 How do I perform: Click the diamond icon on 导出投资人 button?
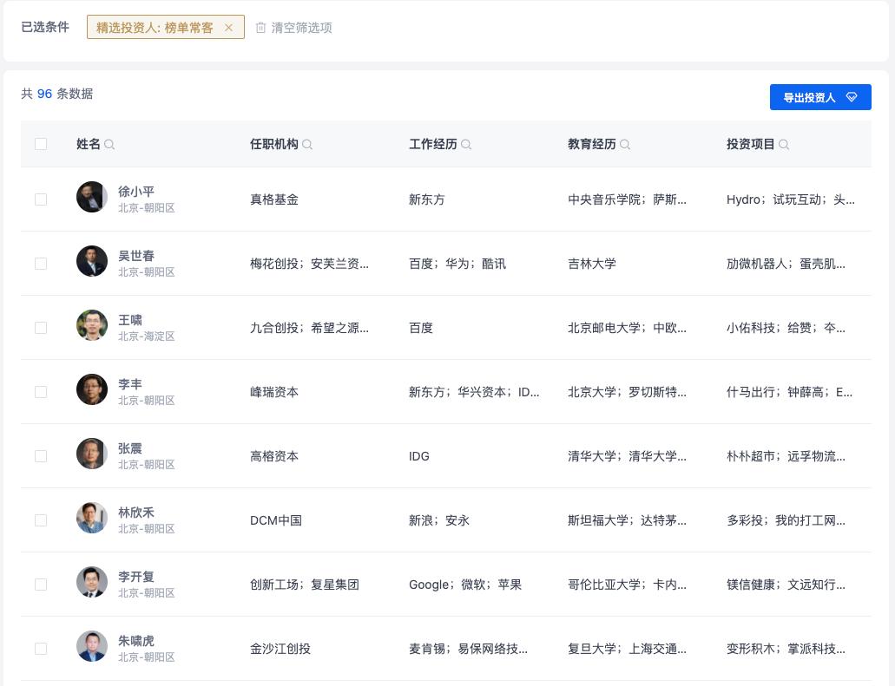click(x=852, y=97)
